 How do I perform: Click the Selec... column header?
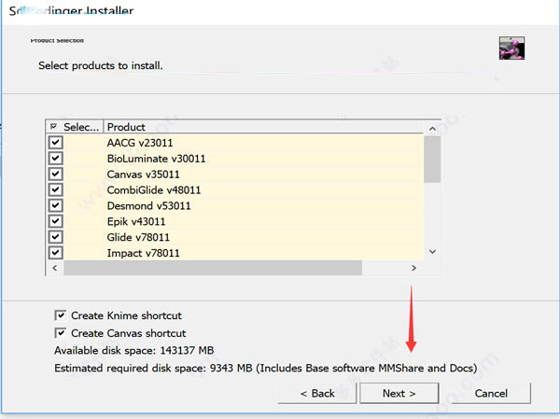click(75, 127)
